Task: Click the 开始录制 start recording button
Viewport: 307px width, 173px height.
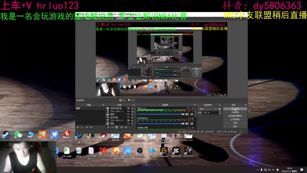Action: 235,112
